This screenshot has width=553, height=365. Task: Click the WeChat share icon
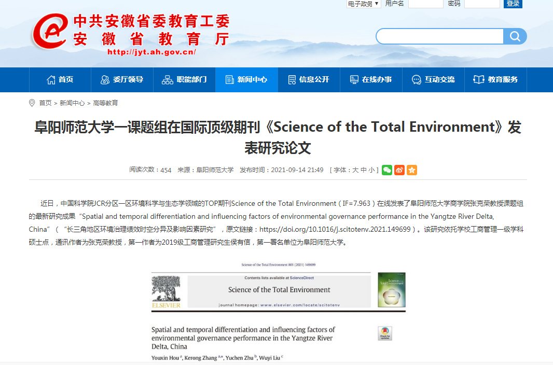[387, 170]
